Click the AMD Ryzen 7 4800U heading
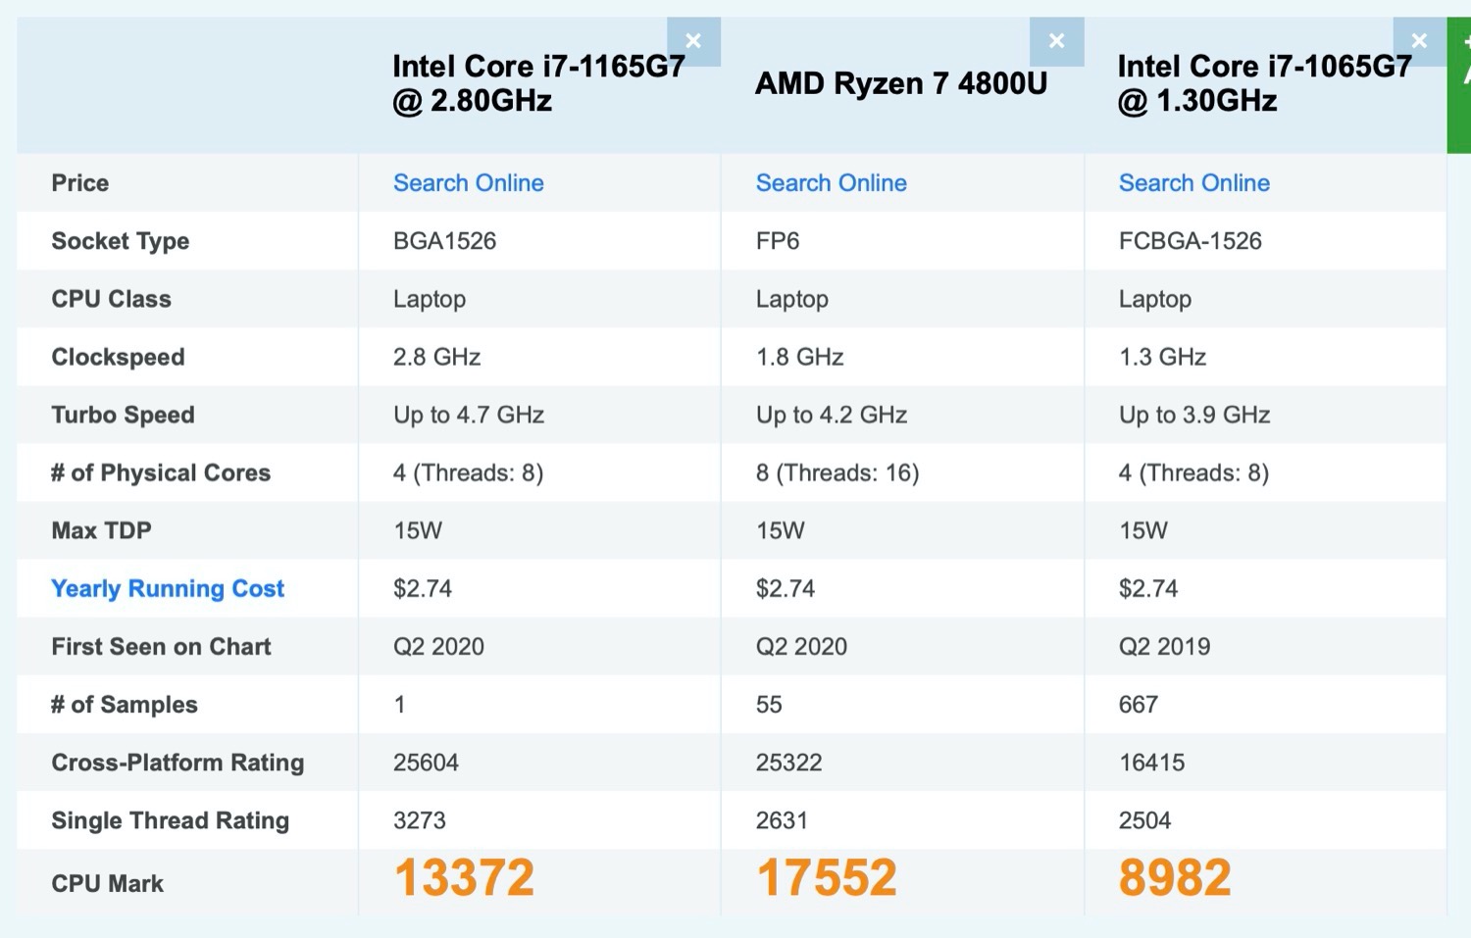 (900, 83)
